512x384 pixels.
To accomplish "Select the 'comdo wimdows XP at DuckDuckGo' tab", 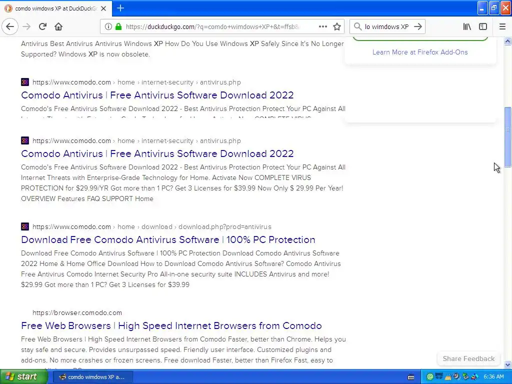I will (56, 8).
